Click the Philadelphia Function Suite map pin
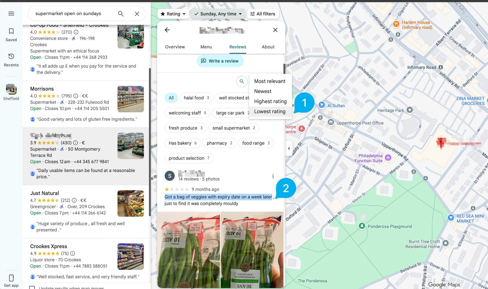 click(x=388, y=158)
